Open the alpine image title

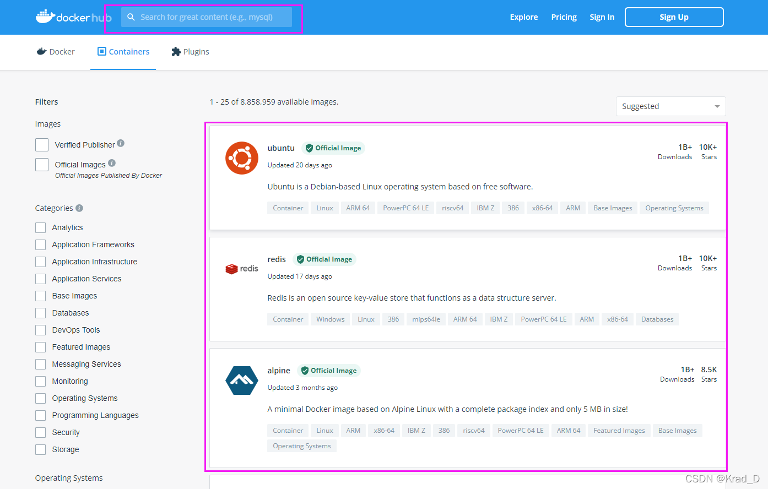[x=279, y=371]
